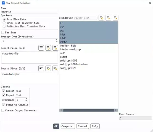Click the Report Files list view icon
This screenshot has height=132, width=153.
[x=41, y=48]
